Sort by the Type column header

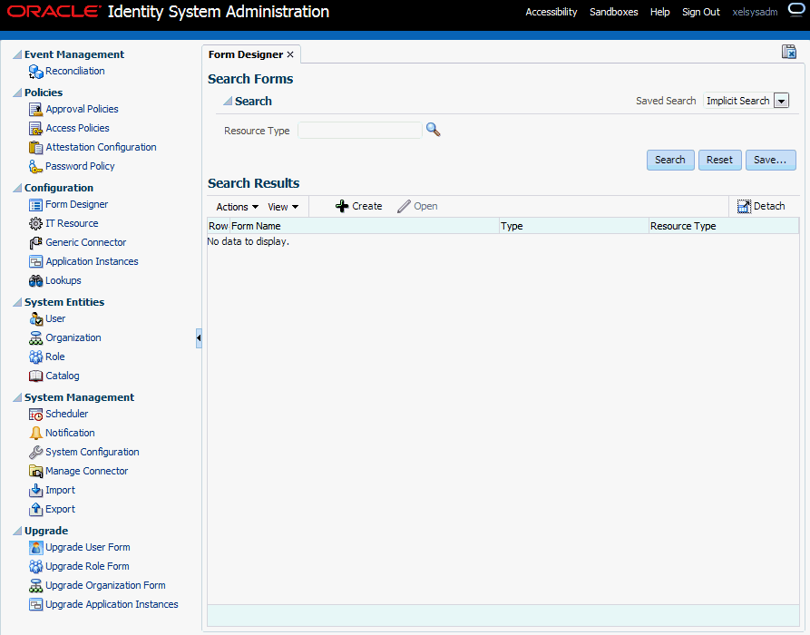(x=574, y=226)
